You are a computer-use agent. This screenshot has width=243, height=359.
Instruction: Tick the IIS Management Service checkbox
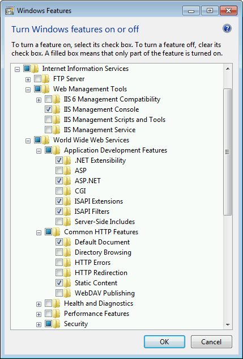point(48,130)
